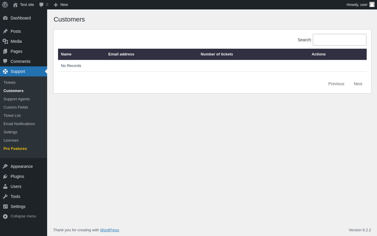This screenshot has height=236, width=377.
Task: Click the New content menu label
Action: [x=64, y=5]
